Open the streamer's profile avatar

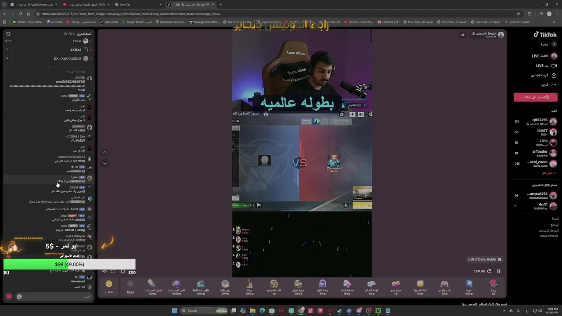coord(501,35)
